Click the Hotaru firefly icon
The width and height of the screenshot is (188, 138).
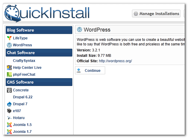[x=9, y=118]
